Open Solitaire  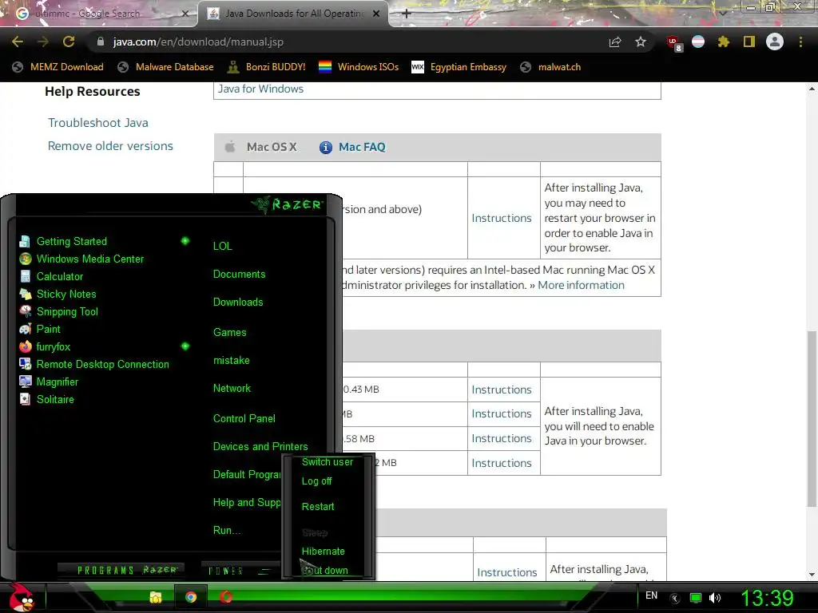55,399
